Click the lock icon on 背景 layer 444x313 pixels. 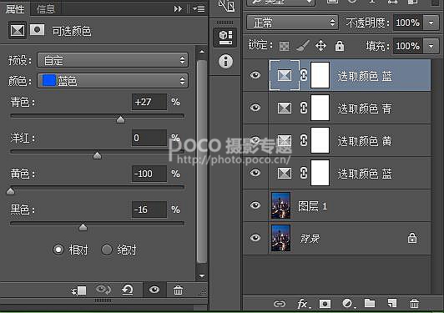[412, 238]
